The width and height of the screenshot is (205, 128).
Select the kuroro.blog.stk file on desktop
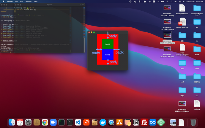coord(182,23)
